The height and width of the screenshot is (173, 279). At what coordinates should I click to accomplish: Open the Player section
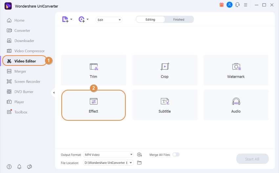coord(15,102)
